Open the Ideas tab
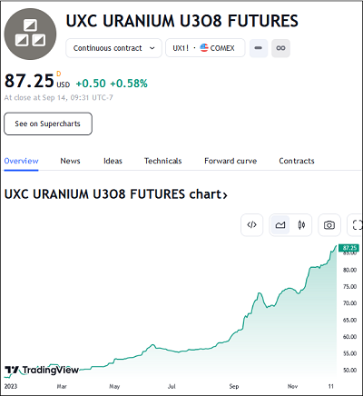Screen dimensions: 363x396 tap(113, 161)
